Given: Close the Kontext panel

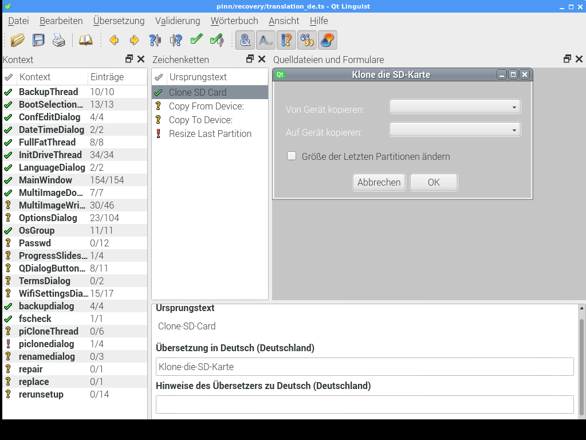Looking at the screenshot, I should point(141,58).
